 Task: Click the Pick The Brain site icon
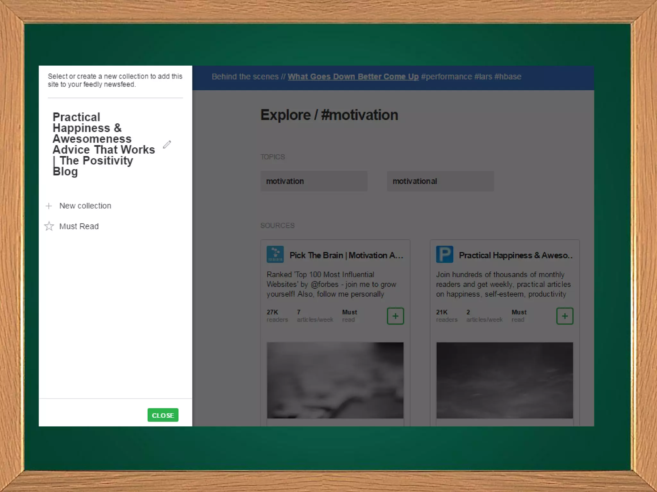275,254
